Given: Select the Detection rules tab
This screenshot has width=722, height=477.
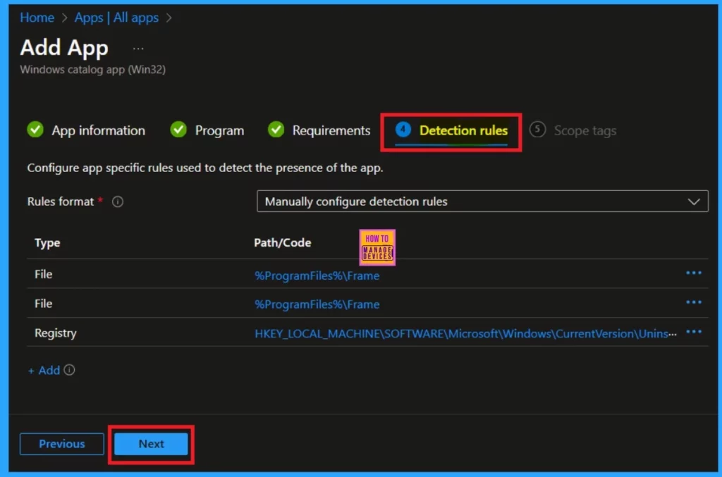Looking at the screenshot, I should (451, 130).
